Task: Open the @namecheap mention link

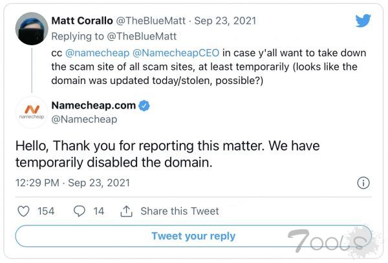Action: click(x=97, y=53)
